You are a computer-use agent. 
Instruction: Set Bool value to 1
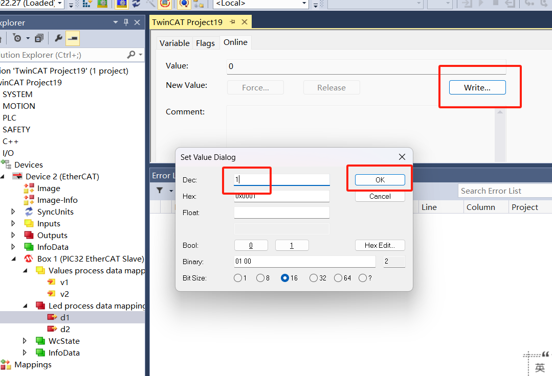point(292,245)
